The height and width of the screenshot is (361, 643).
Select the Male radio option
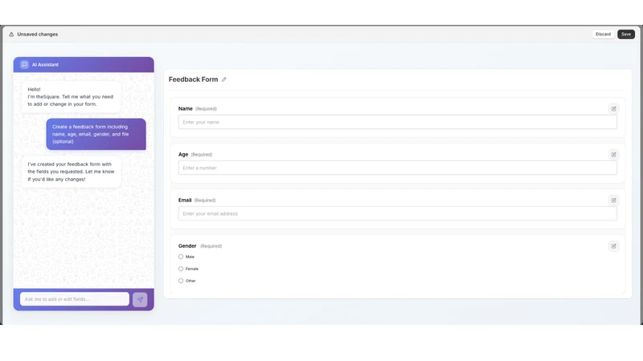pos(181,257)
